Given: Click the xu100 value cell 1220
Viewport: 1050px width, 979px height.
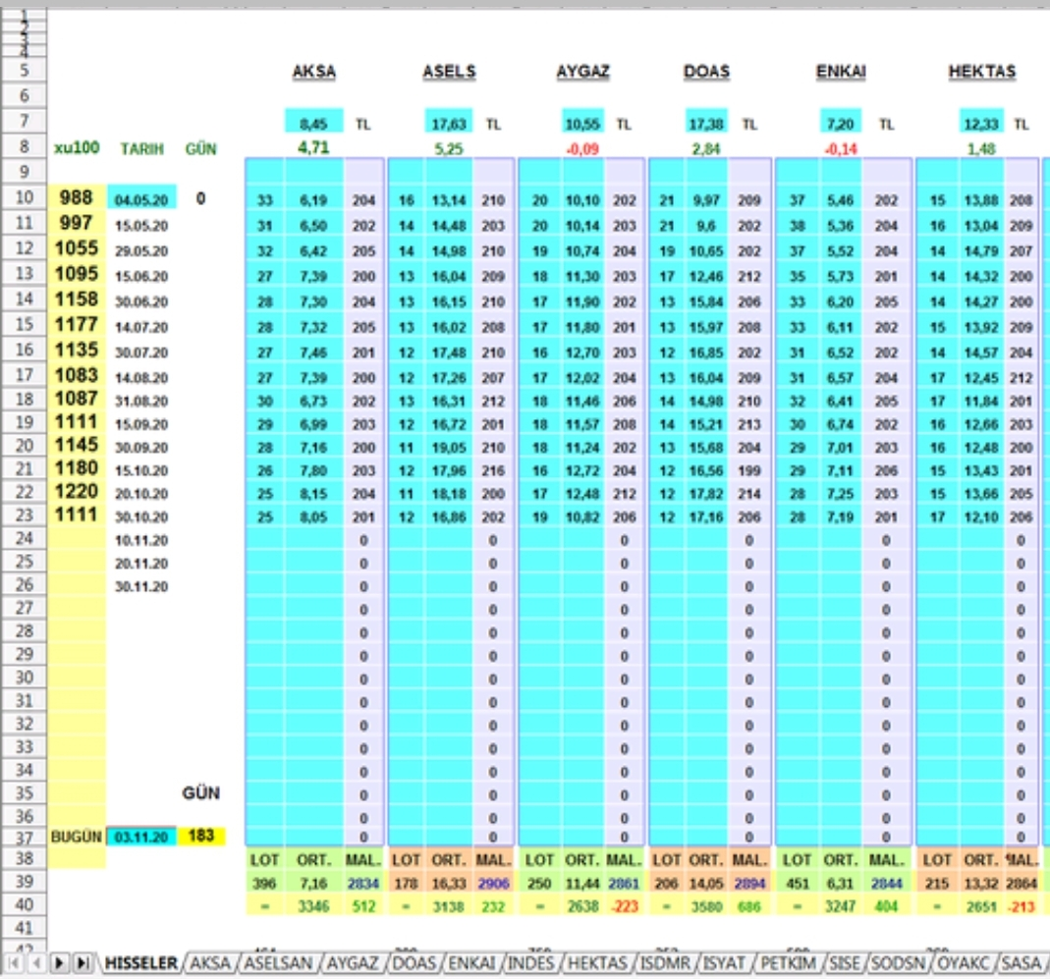Looking at the screenshot, I should click(x=78, y=492).
